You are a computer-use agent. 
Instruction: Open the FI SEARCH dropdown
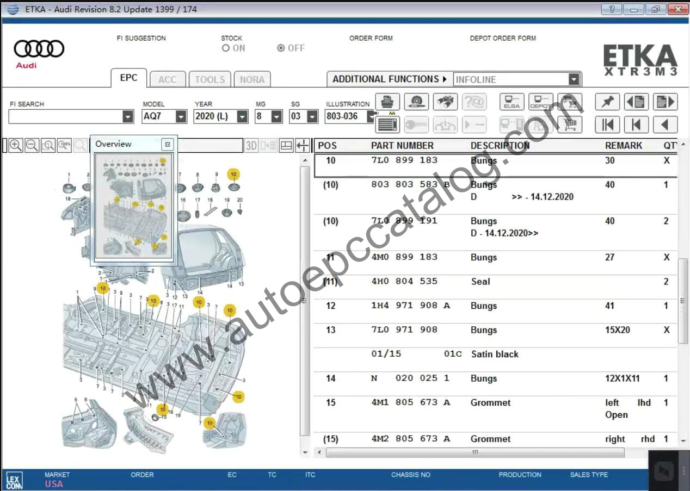tap(128, 116)
